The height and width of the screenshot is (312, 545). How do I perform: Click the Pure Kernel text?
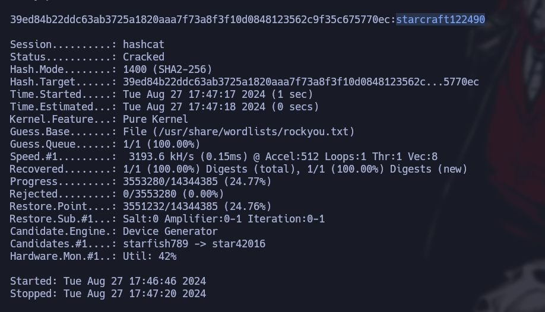point(156,119)
